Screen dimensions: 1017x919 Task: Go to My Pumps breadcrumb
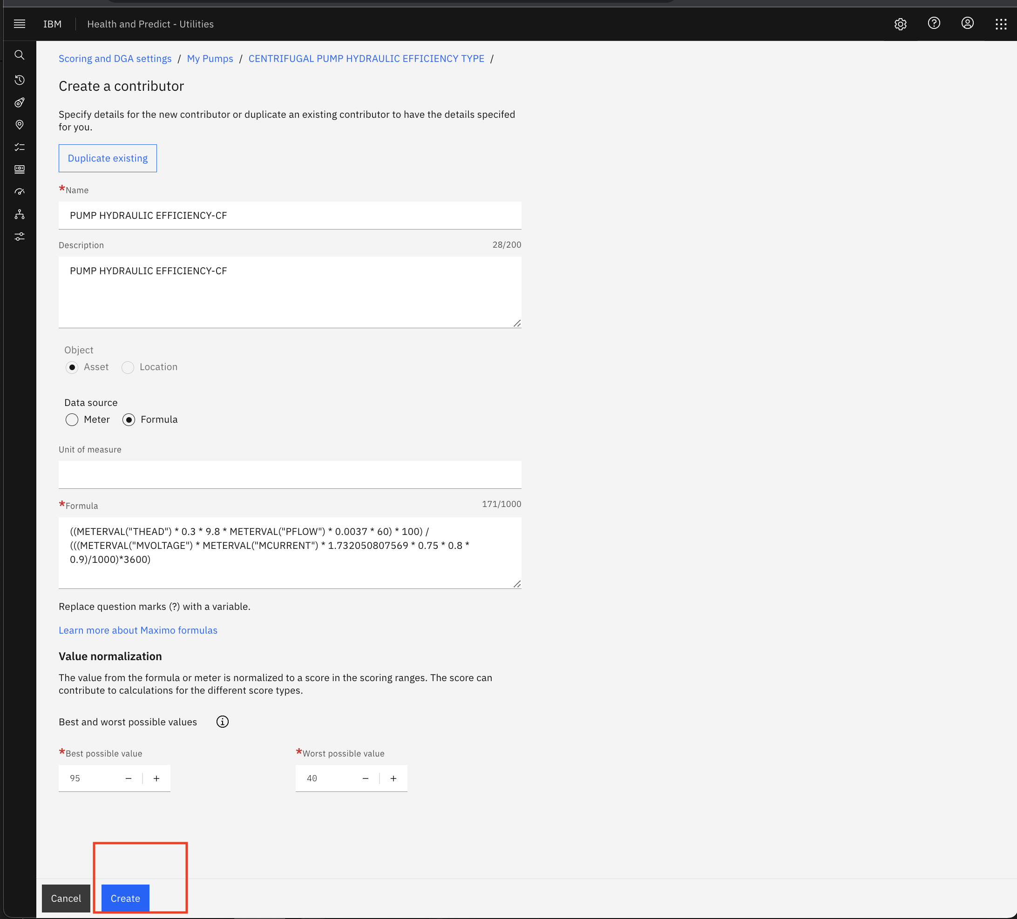(210, 59)
